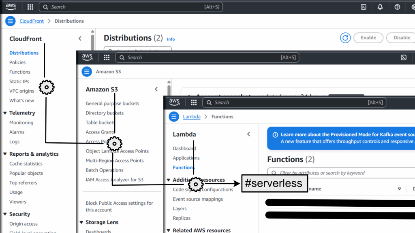Open the notifications bell icon
The image size is (415, 233).
click(x=380, y=7)
